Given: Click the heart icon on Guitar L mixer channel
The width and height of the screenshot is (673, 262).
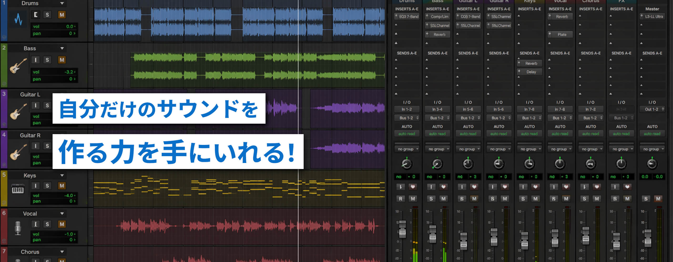Looking at the screenshot, I should [474, 187].
